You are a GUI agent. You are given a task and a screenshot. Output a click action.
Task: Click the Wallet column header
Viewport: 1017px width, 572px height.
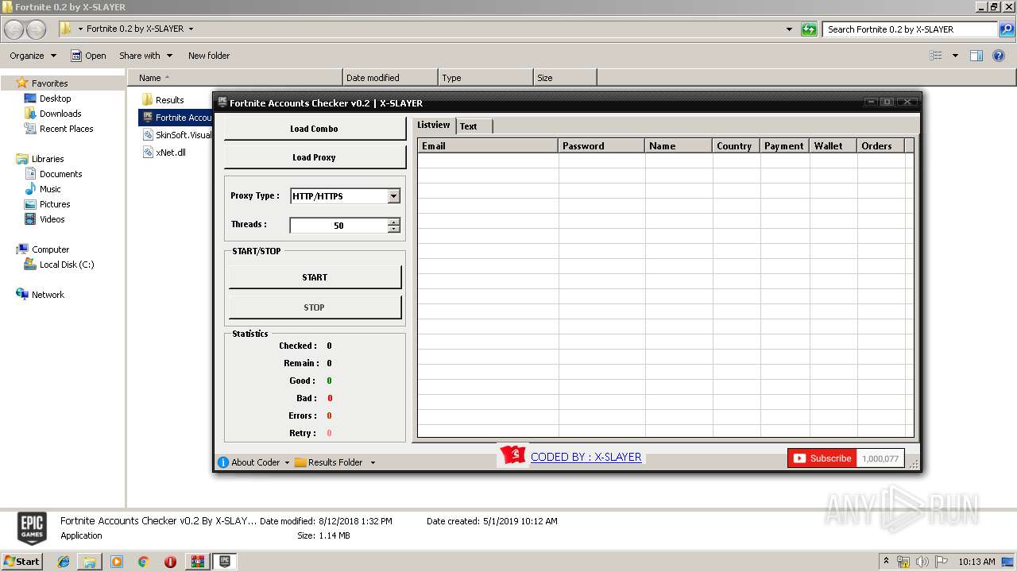pos(832,145)
